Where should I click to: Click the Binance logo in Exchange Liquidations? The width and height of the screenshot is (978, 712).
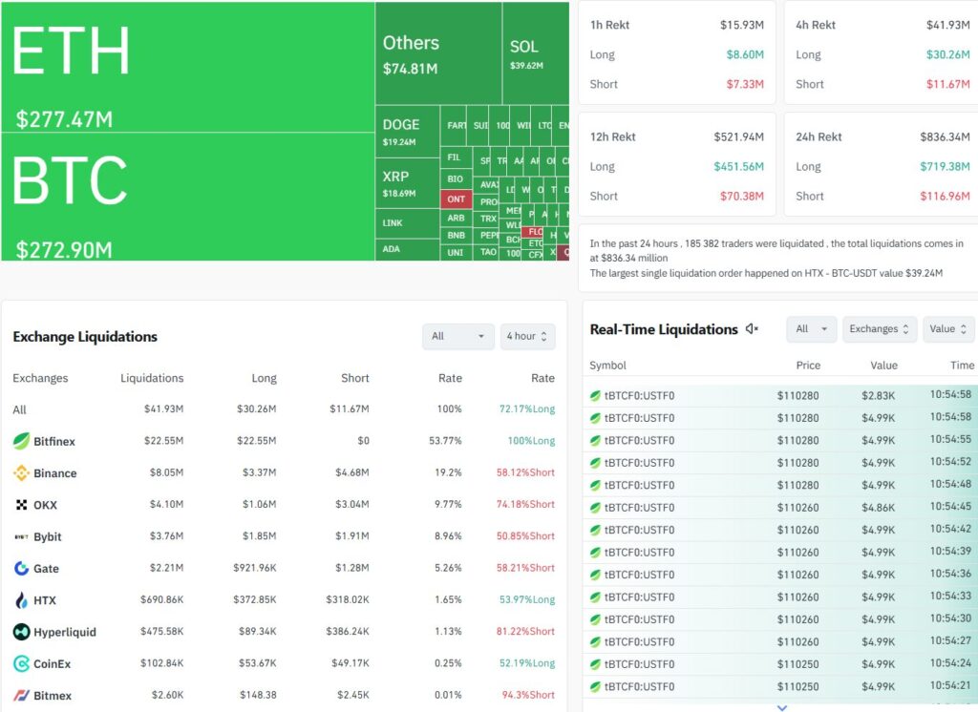[x=21, y=472]
